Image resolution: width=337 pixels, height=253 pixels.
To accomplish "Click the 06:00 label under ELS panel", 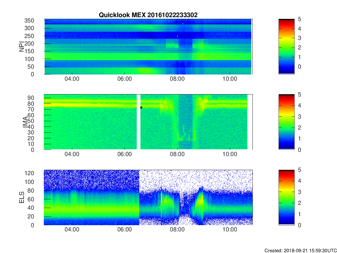I will (x=125, y=230).
